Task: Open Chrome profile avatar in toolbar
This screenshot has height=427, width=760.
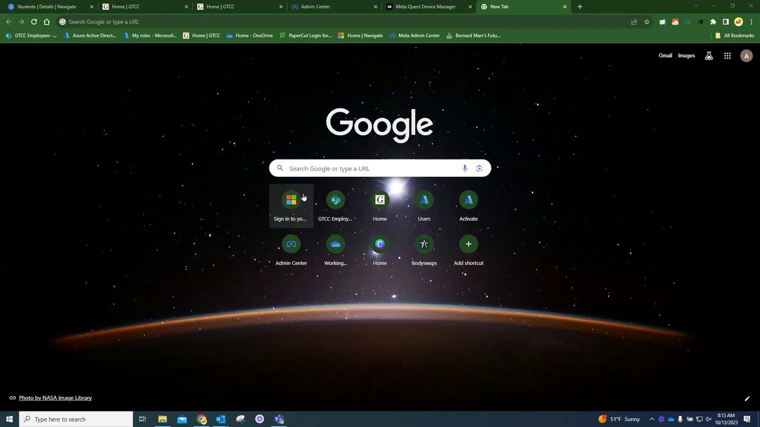Action: click(739, 22)
